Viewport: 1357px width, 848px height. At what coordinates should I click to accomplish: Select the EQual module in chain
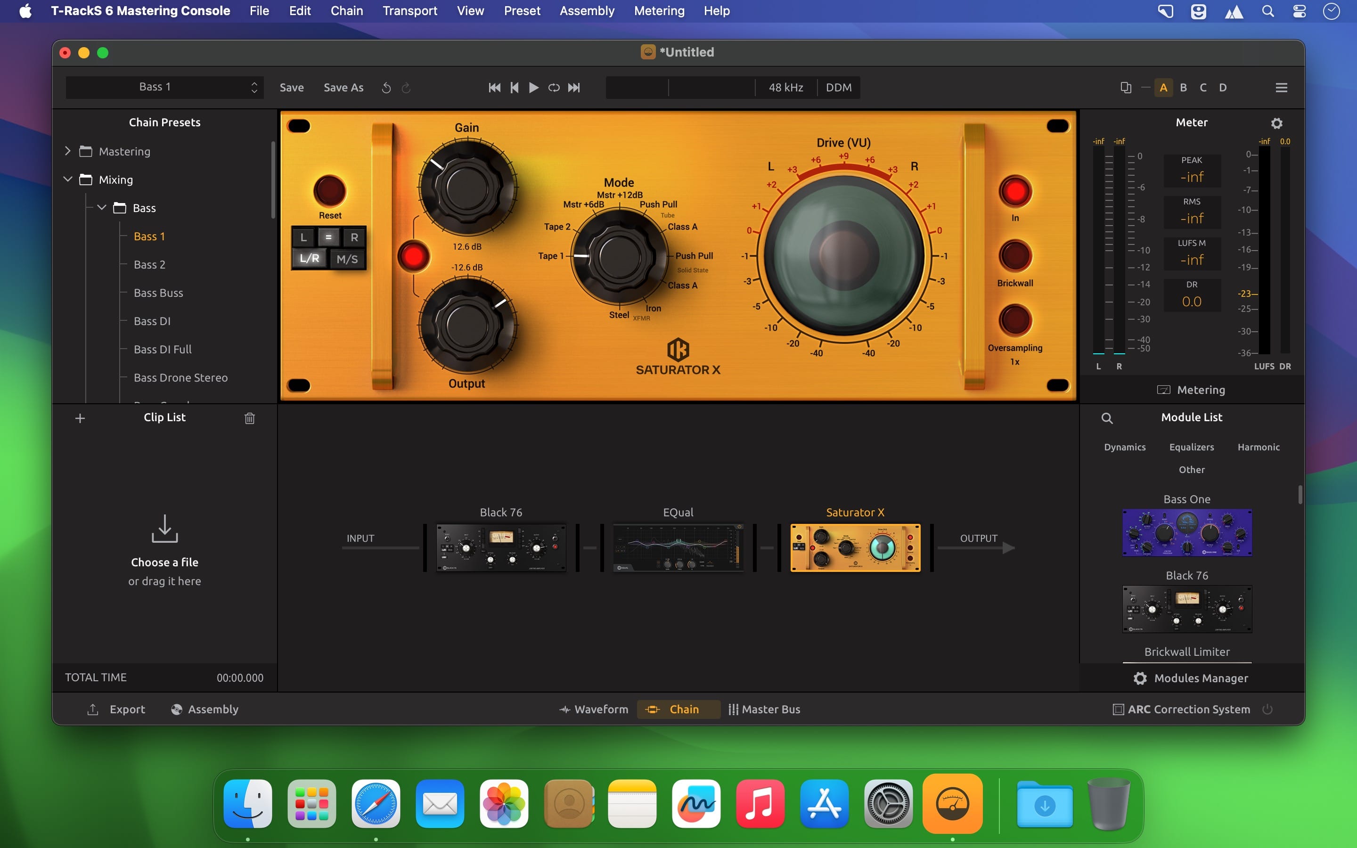click(678, 547)
